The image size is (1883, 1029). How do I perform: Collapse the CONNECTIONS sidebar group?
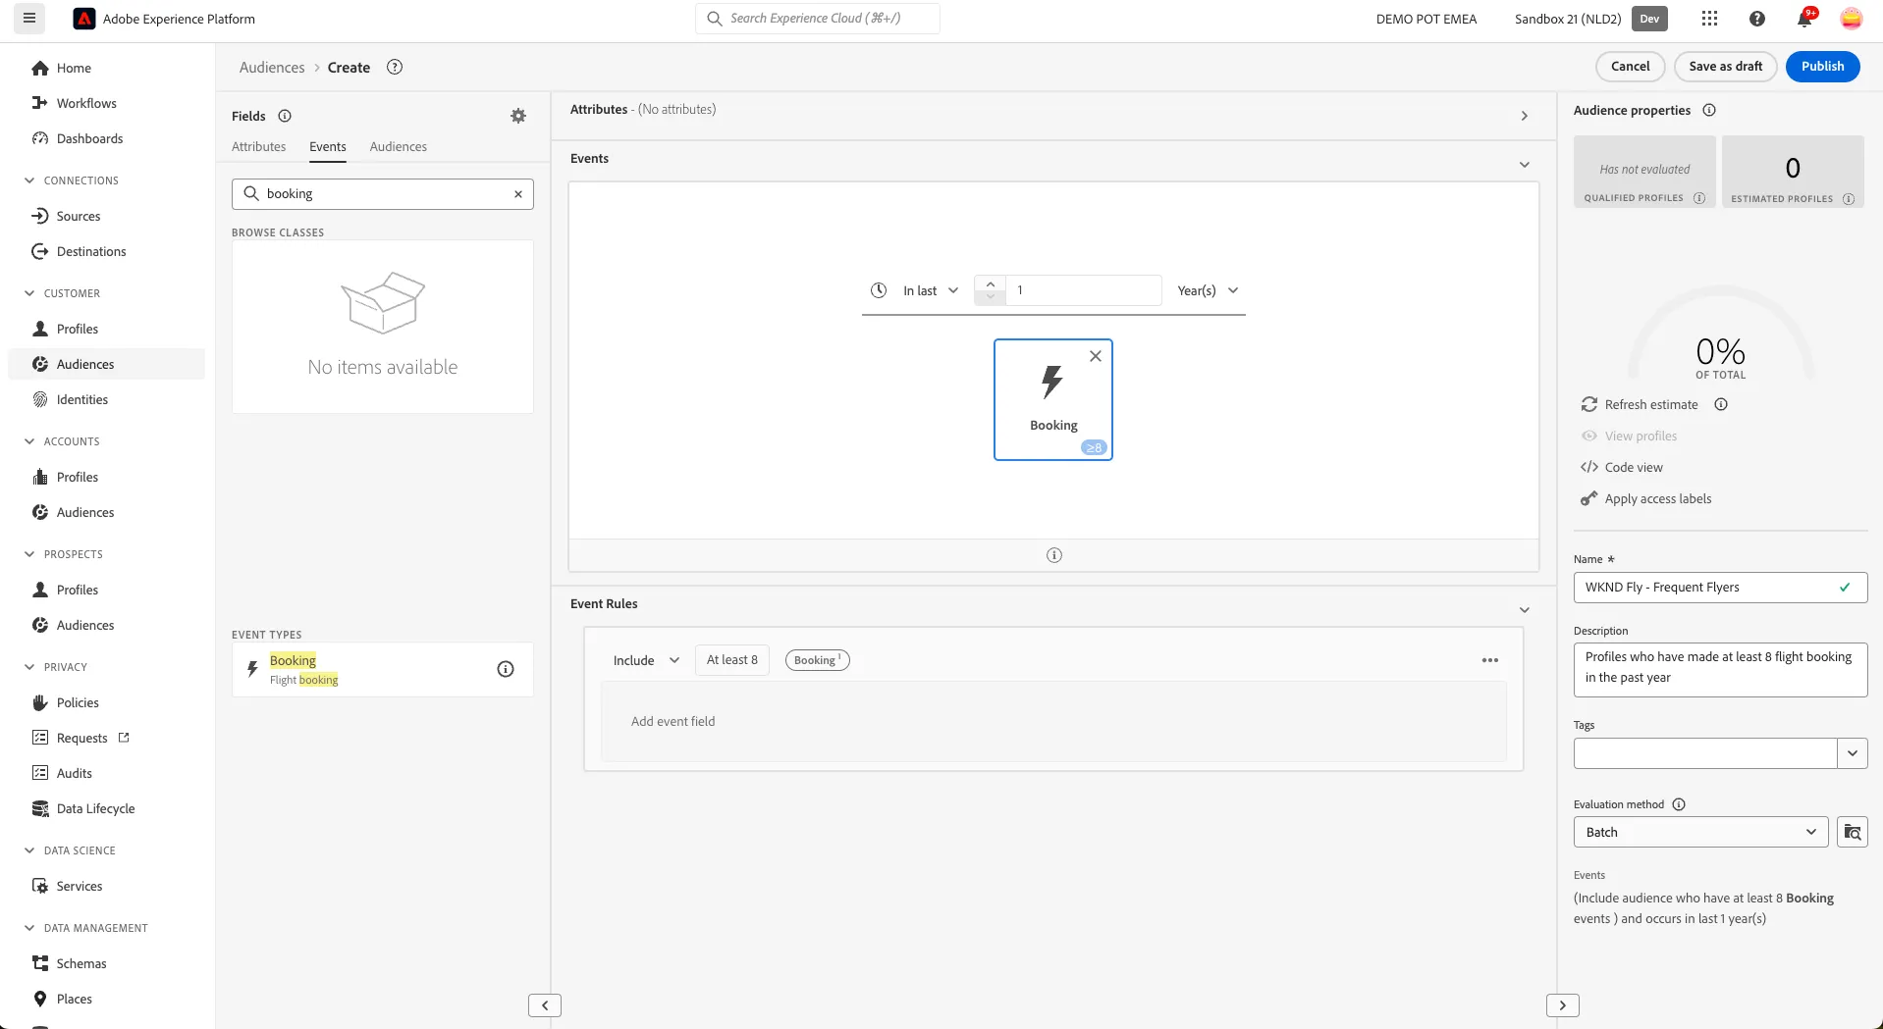pos(29,180)
